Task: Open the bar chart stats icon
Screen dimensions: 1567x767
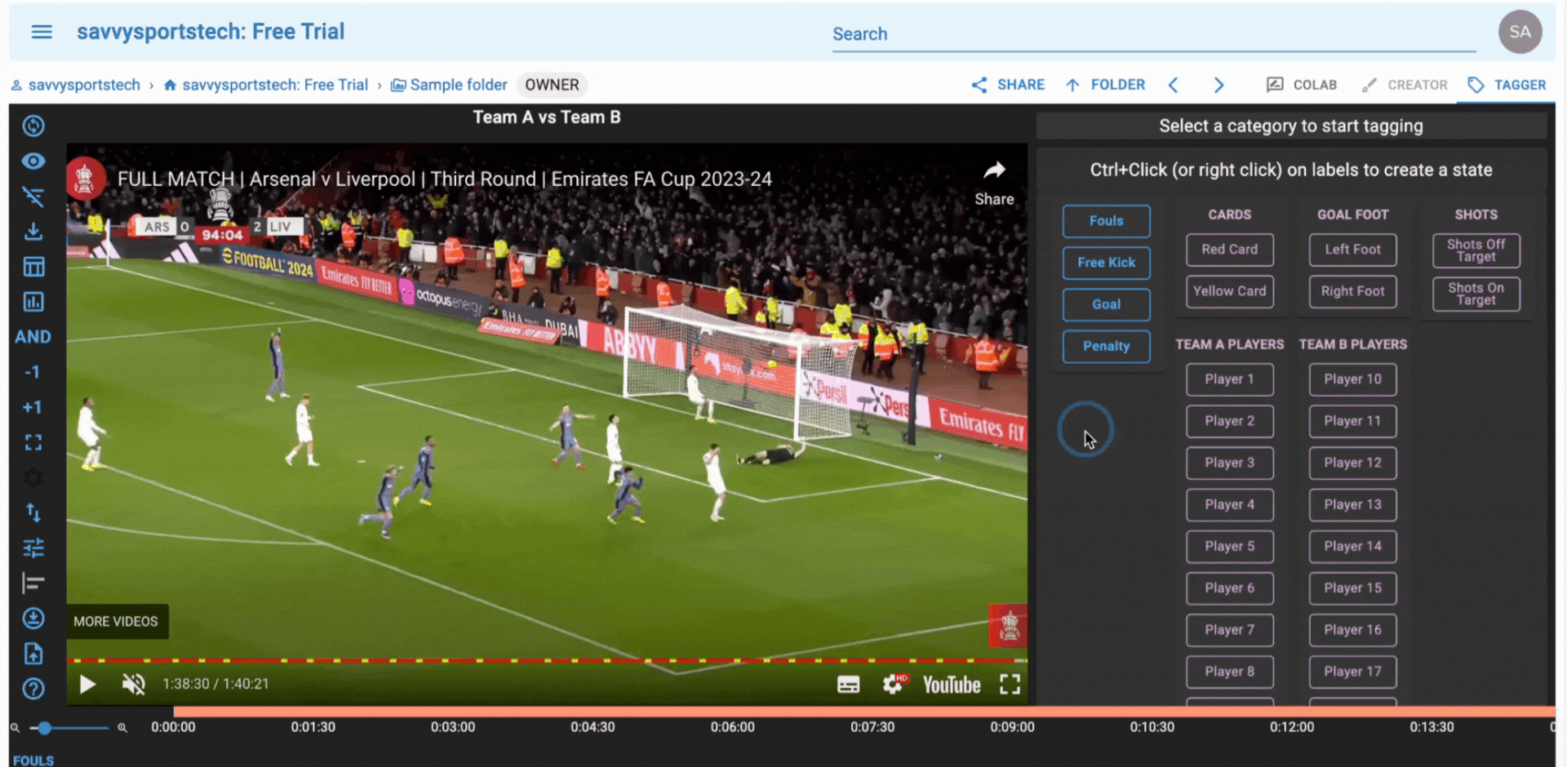Action: point(33,302)
